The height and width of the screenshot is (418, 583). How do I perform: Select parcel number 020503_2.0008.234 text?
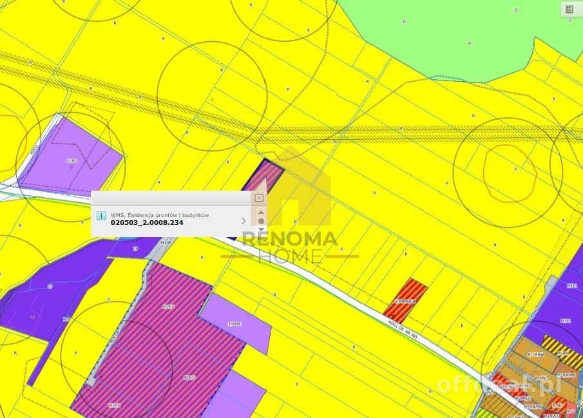[x=147, y=223]
